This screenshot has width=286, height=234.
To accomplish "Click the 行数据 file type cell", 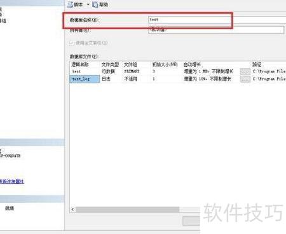I will click(x=108, y=71).
